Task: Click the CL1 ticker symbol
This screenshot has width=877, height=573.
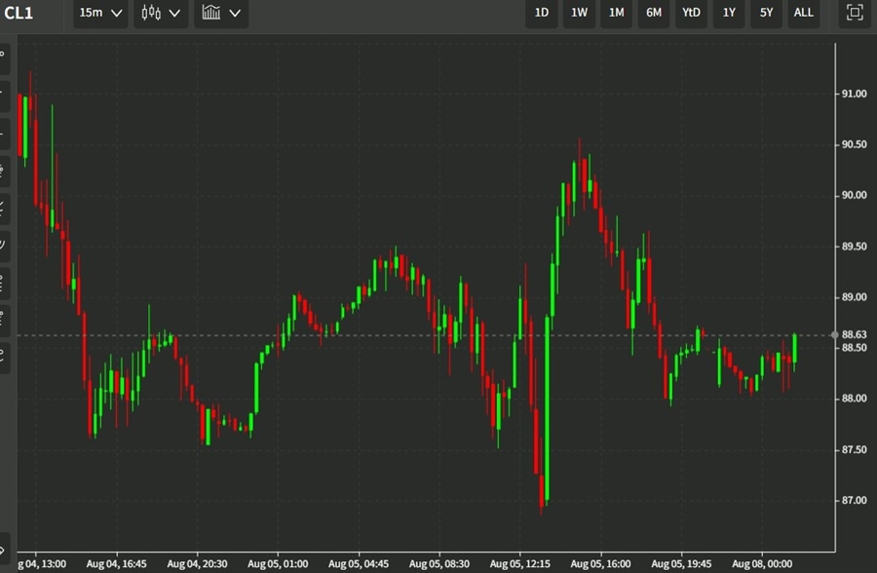Action: (x=19, y=13)
